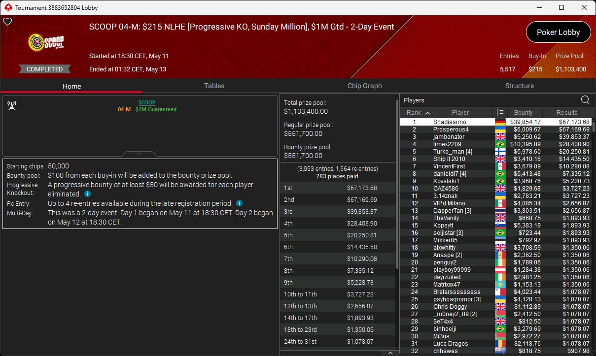Select player deyrzuited
This screenshot has height=356, width=596.
447,277
